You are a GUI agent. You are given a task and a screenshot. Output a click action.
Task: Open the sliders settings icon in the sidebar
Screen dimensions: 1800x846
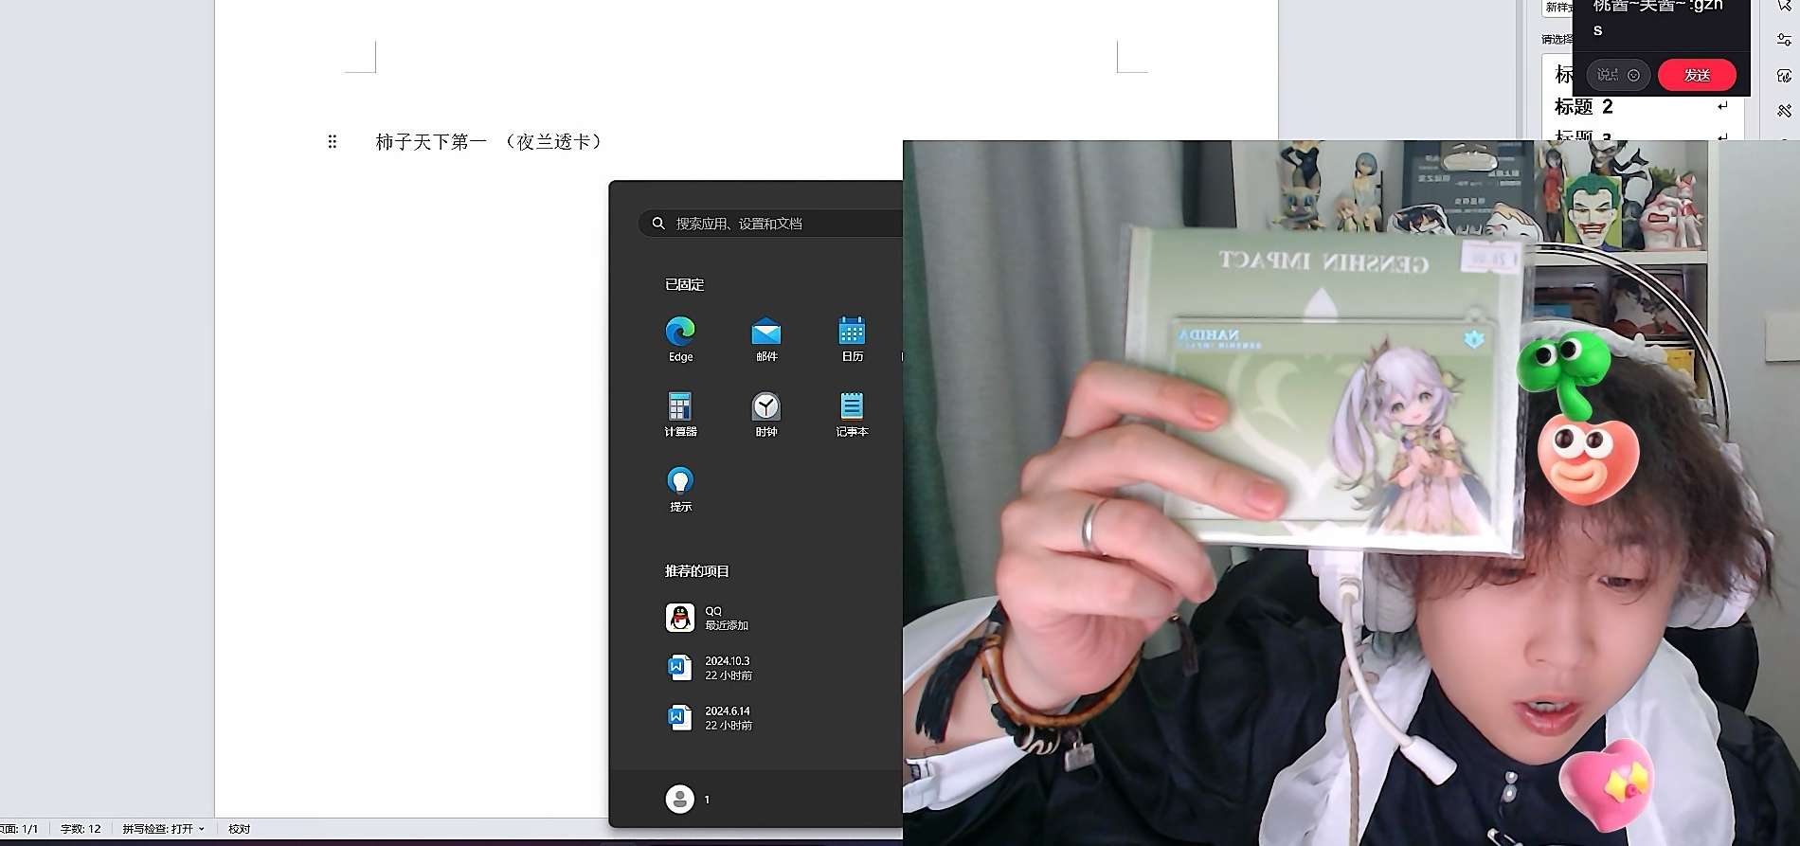pos(1784,40)
